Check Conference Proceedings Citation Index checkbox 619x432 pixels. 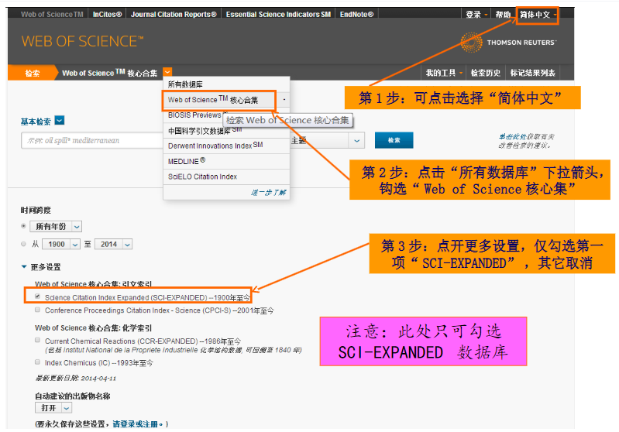tap(37, 310)
